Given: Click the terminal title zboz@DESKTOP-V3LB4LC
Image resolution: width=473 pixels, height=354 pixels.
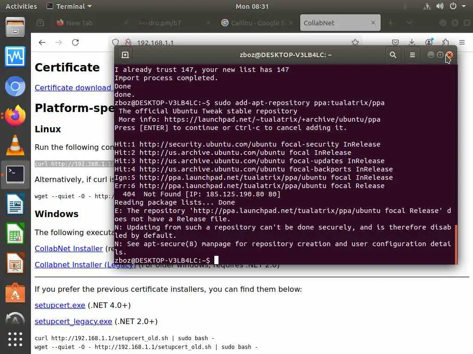Looking at the screenshot, I should coord(285,55).
